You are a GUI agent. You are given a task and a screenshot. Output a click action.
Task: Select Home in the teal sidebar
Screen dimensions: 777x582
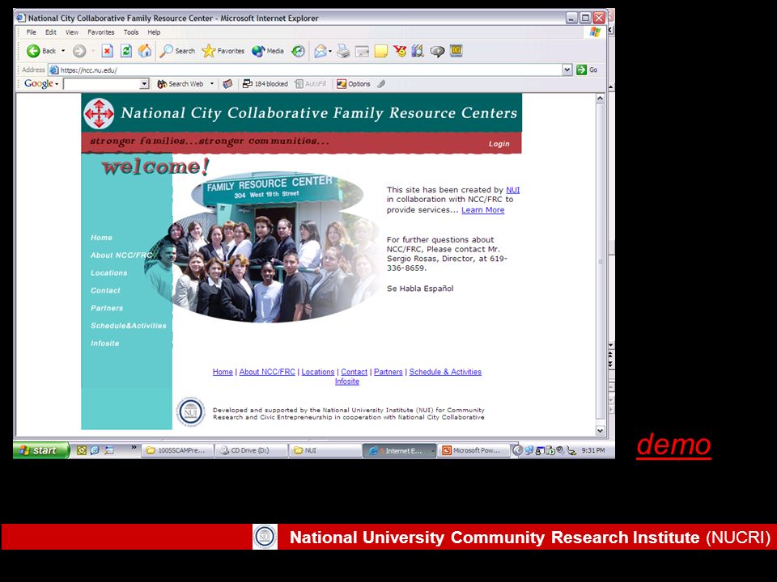102,238
